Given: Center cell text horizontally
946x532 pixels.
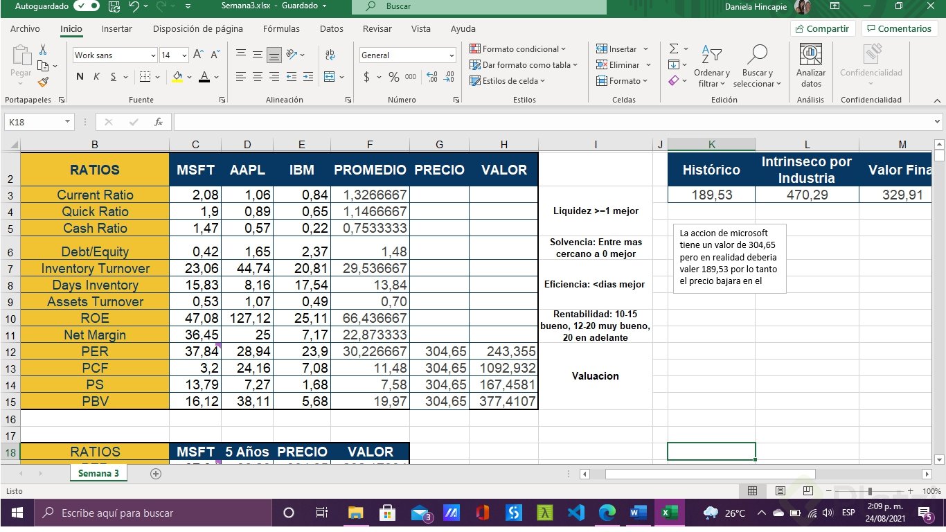Looking at the screenshot, I should tap(258, 77).
